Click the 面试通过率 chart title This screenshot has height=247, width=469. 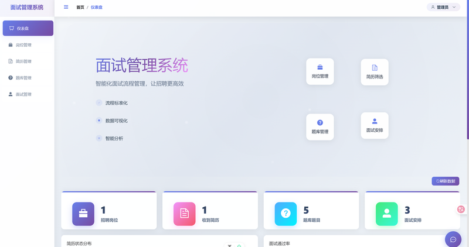click(280, 243)
